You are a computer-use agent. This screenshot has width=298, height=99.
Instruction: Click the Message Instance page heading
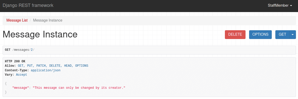coord(40,34)
